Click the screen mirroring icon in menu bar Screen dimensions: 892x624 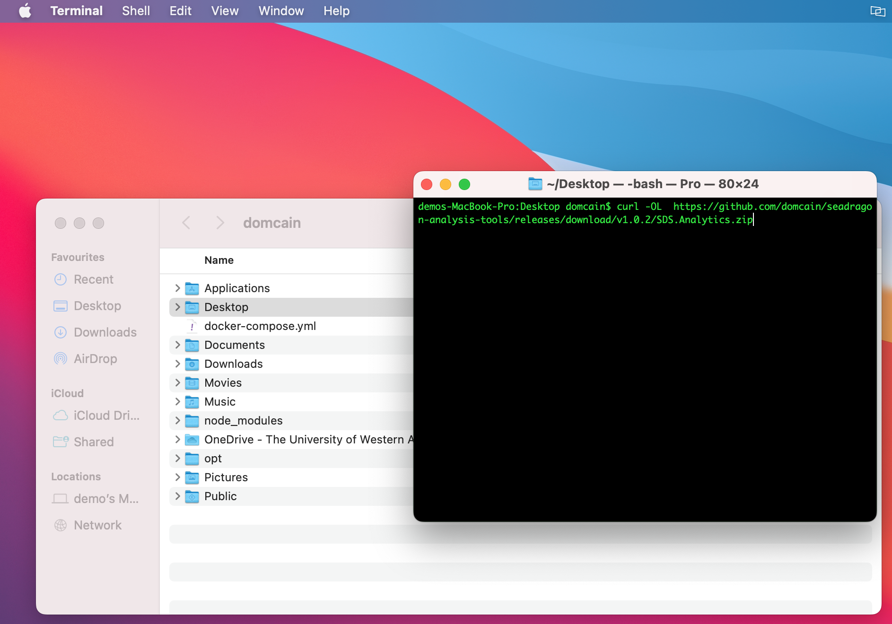(x=878, y=11)
